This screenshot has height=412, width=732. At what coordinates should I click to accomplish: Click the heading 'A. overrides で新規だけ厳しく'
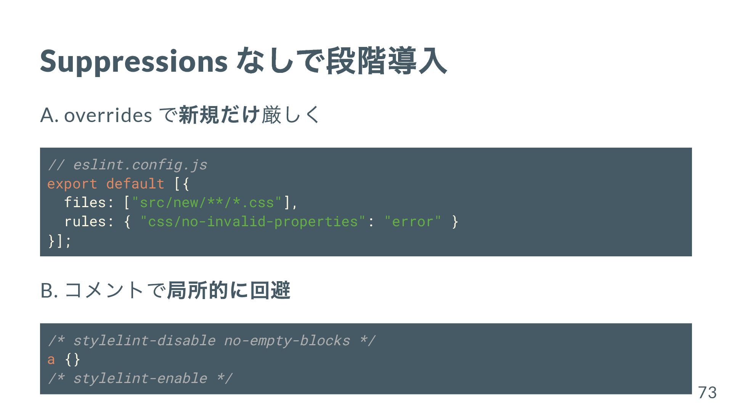[x=180, y=115]
